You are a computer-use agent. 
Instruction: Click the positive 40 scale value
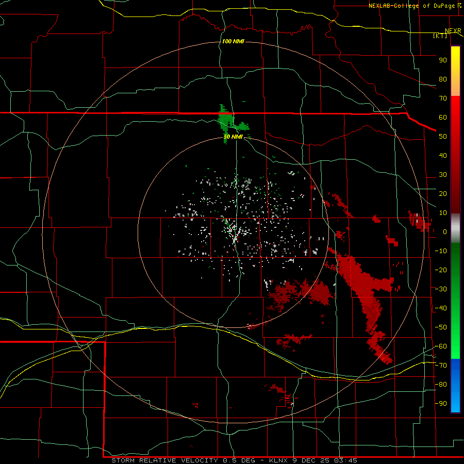(x=443, y=156)
